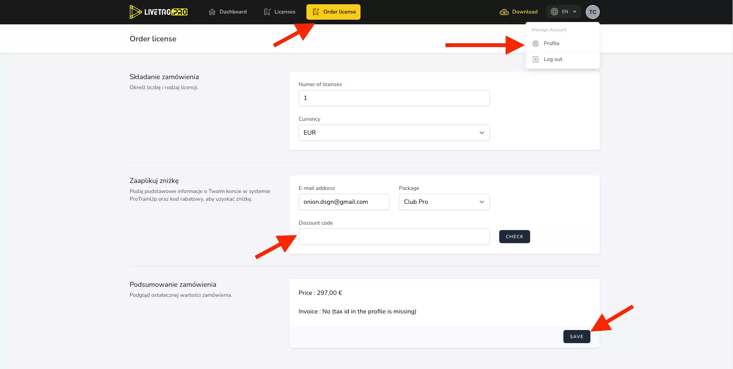Screen dimensions: 733x369
Task: Open the EN language selector chevron
Action: [x=575, y=12]
